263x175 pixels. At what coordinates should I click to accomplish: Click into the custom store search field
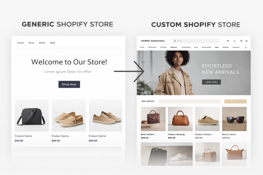click(x=195, y=41)
